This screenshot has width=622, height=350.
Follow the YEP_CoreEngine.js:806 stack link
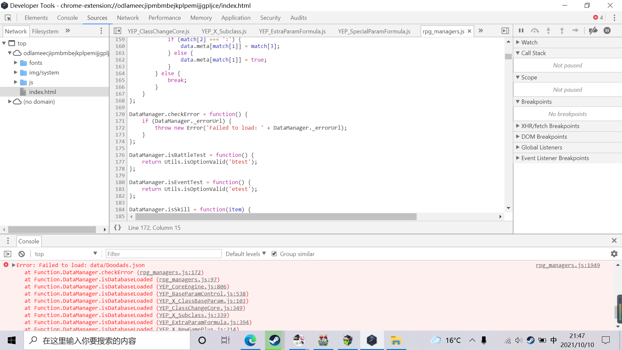(193, 286)
